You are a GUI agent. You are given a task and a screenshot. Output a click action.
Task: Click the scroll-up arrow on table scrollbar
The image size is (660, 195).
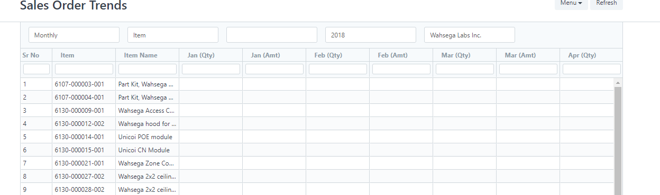pos(618,83)
